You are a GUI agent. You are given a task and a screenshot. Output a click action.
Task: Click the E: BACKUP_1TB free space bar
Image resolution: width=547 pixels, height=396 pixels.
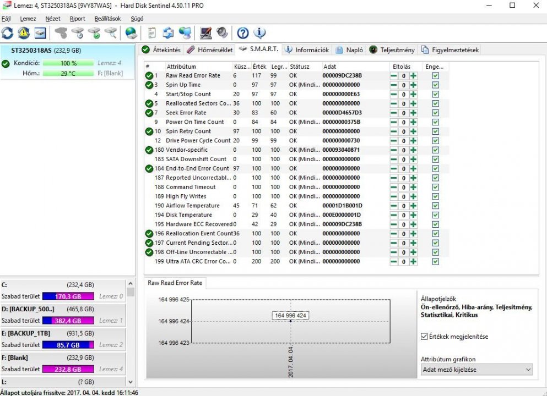[68, 345]
